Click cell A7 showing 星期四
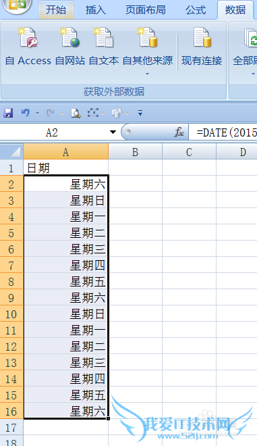 tap(65, 266)
